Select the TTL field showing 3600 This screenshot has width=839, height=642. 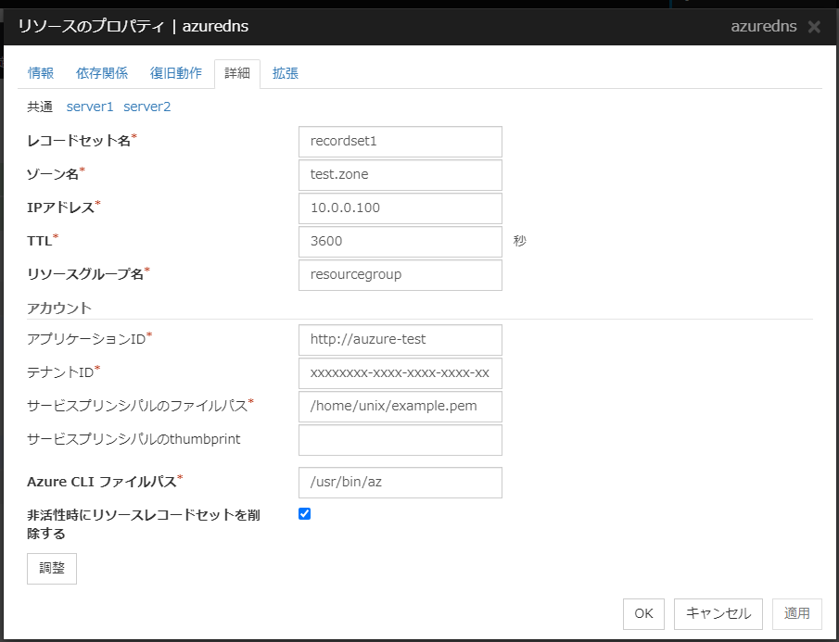point(400,242)
